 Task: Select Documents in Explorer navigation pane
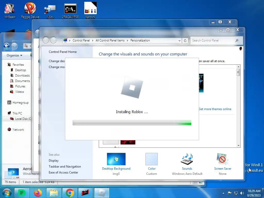click(x=22, y=81)
